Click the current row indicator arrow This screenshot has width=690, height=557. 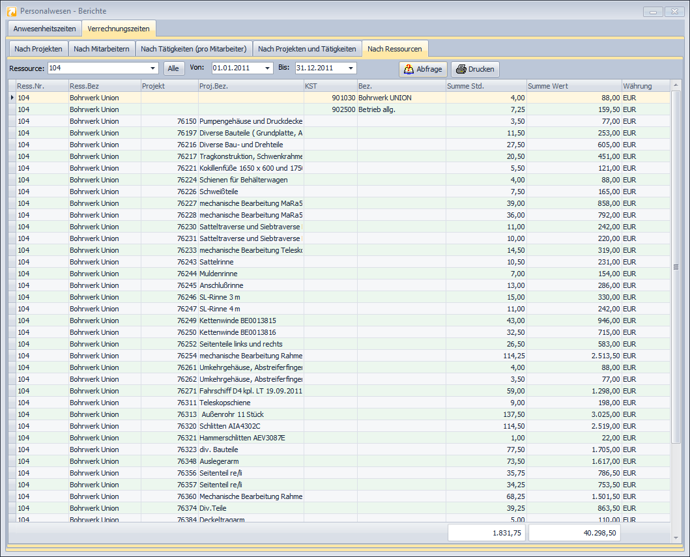12,98
